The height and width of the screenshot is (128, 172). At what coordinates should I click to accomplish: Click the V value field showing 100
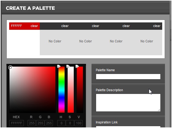pyautogui.click(x=79, y=123)
